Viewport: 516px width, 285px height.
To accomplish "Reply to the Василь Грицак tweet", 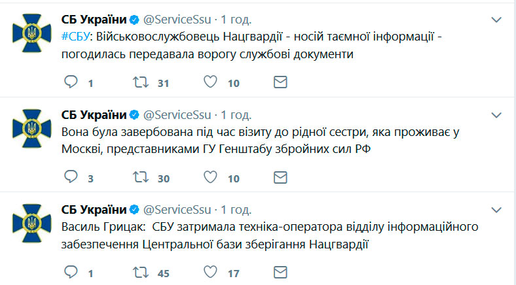I will click(71, 271).
